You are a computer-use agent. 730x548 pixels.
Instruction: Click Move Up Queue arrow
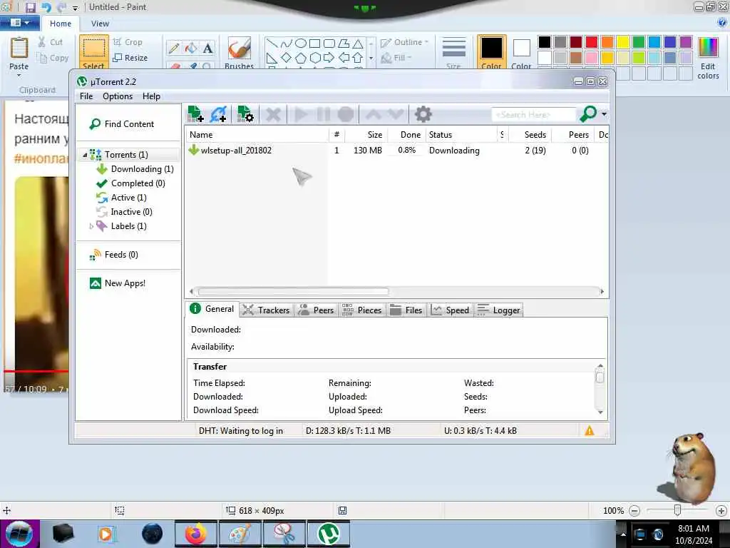(x=374, y=114)
